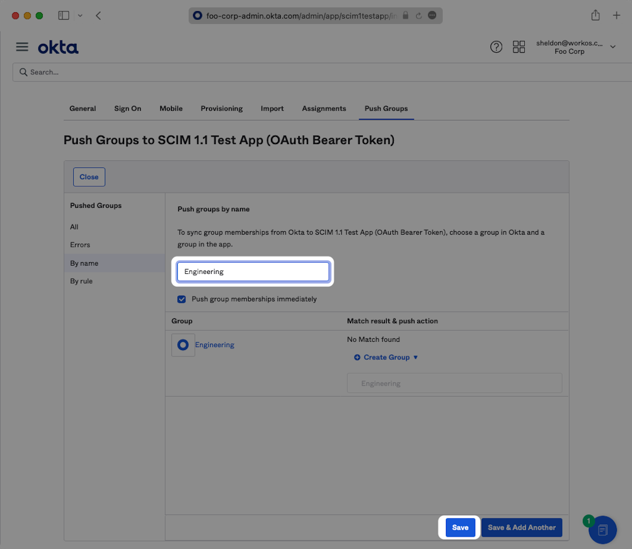Image resolution: width=632 pixels, height=549 pixels.
Task: Click the Engineering group icon thumbnail
Action: click(183, 345)
